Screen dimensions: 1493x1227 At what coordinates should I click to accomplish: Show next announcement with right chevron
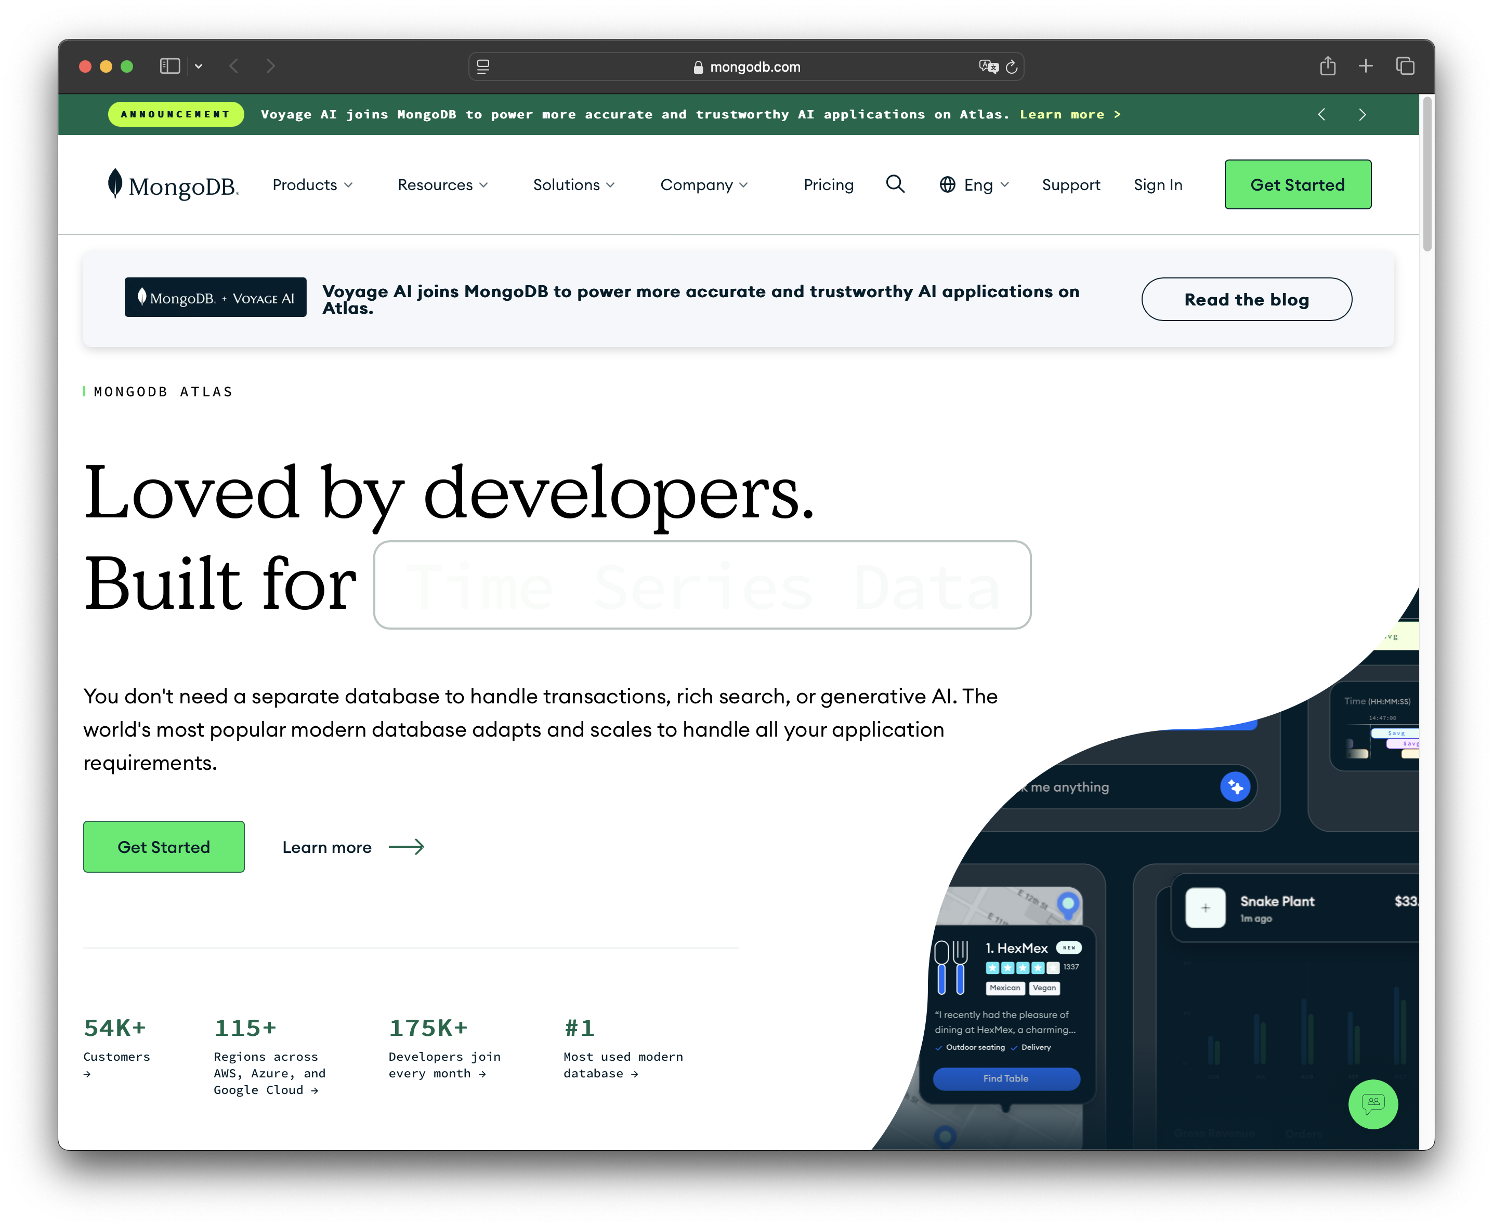[x=1362, y=114]
